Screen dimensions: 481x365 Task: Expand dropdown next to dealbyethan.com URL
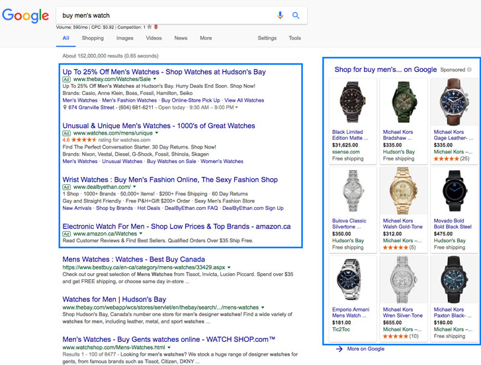134,187
